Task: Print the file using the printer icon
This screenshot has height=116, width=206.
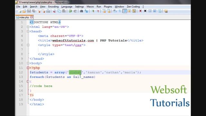Action: coord(48,11)
